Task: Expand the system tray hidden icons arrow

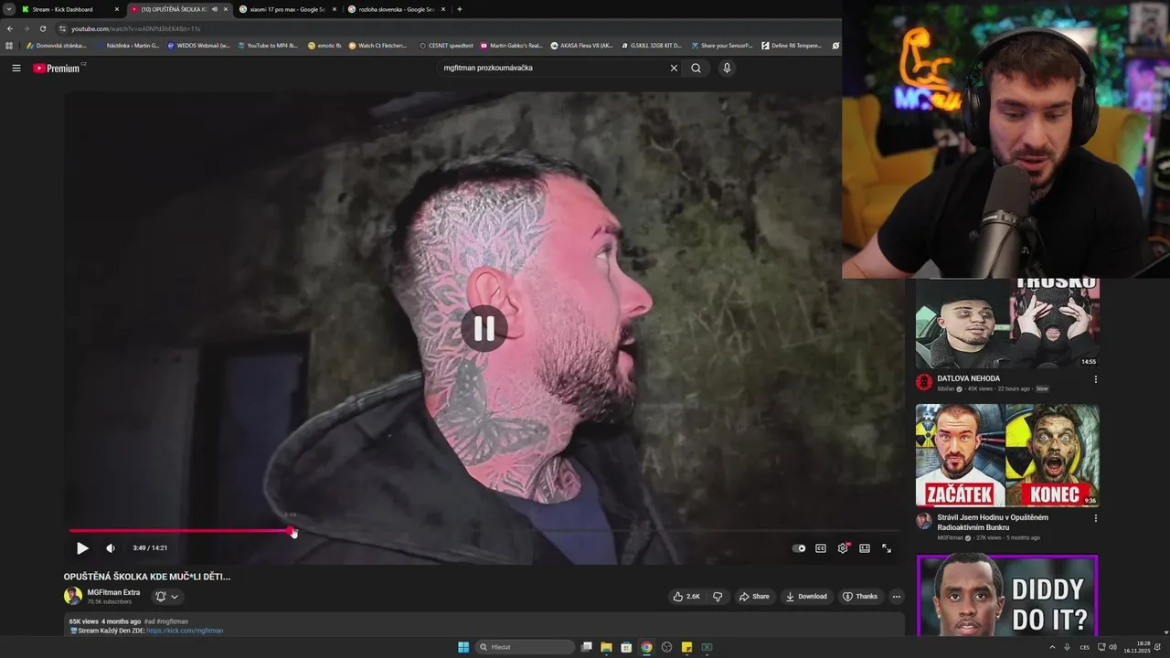Action: [1052, 647]
